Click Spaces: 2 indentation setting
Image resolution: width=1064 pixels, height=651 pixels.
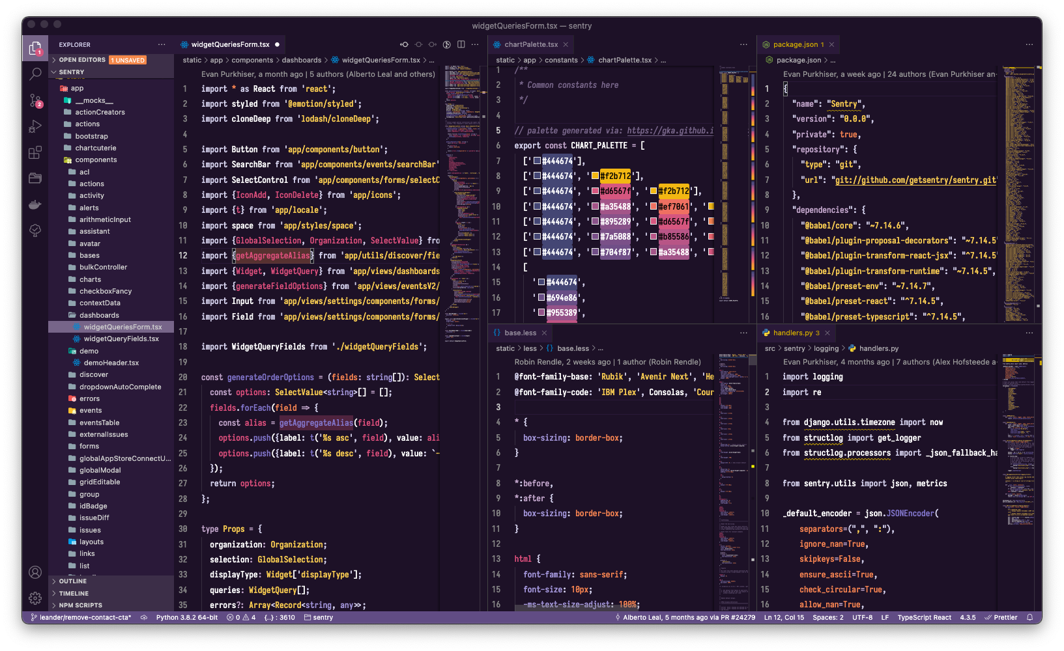tap(827, 617)
